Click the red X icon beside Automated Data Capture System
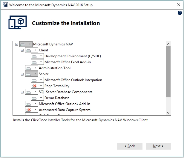Image resolution: width=184 pixels, height=158 pixels. click(28, 110)
